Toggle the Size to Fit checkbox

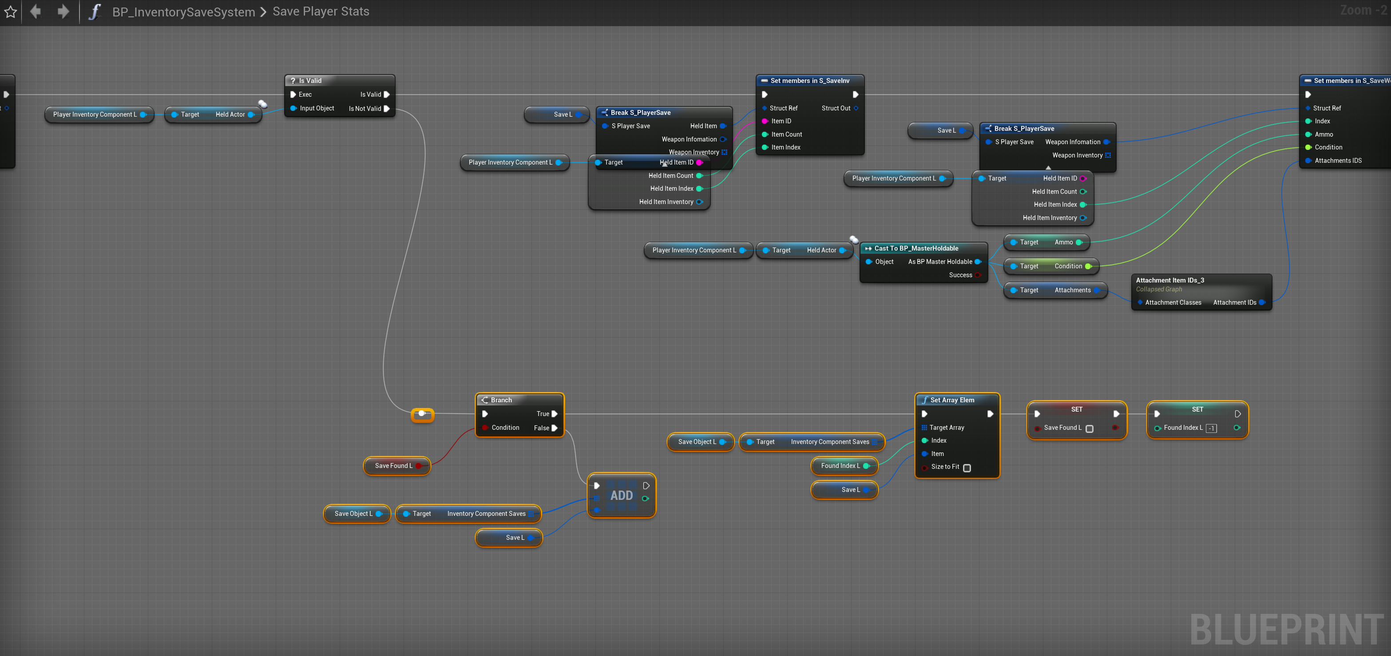coord(967,468)
